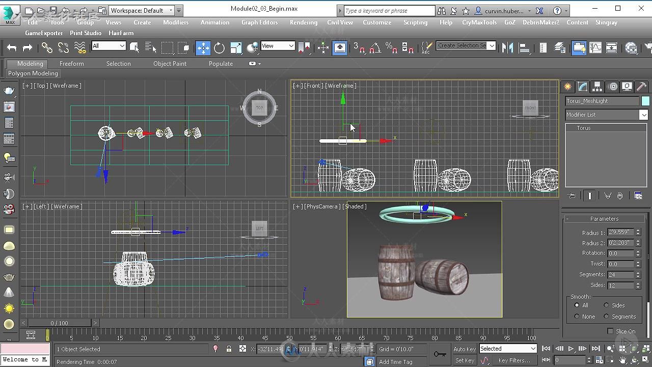Activate the Select and Link tool
This screenshot has height=367, width=652.
pos(47,48)
